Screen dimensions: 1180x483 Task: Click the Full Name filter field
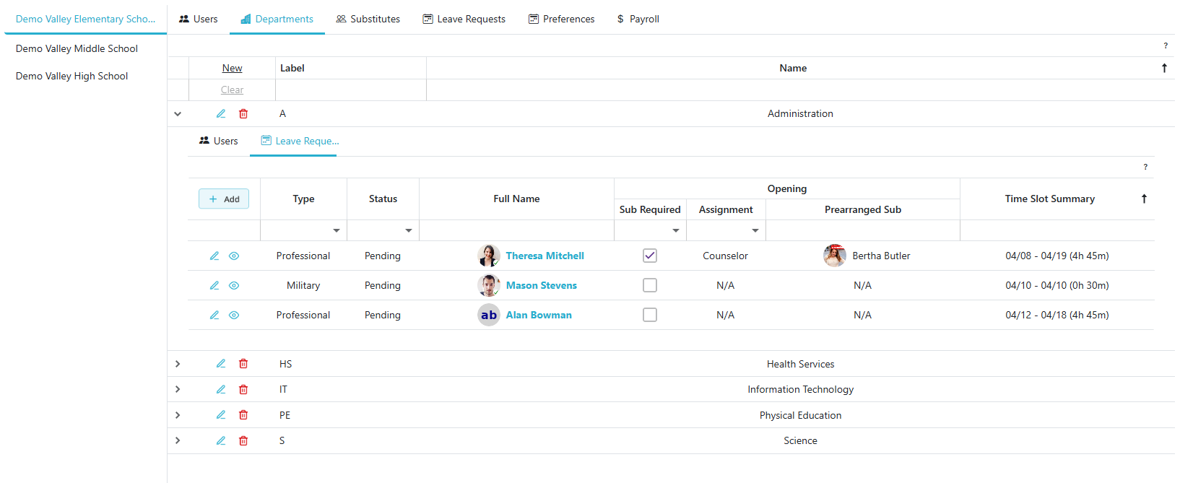tap(516, 231)
